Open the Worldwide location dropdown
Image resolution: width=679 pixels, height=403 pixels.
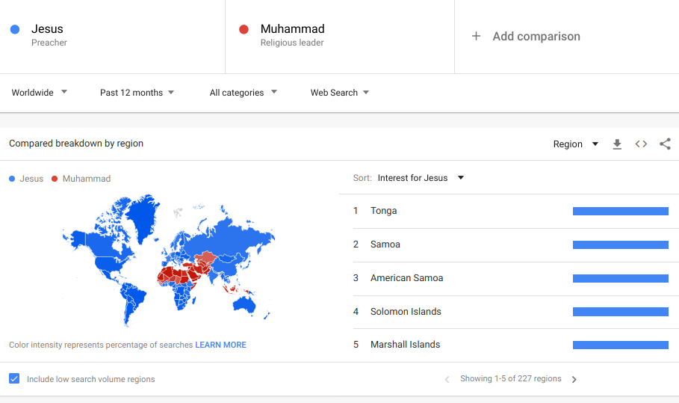click(40, 92)
